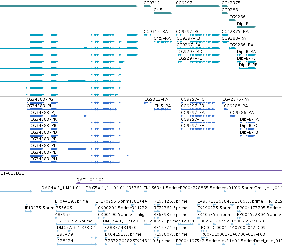Click EST EK290225.5prime
282x246 pixels.
(215, 208)
